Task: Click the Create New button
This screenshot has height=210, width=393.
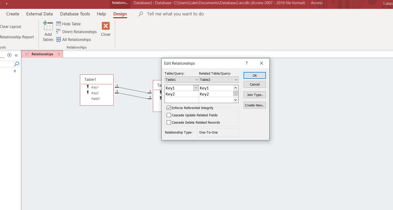Action: (254, 105)
